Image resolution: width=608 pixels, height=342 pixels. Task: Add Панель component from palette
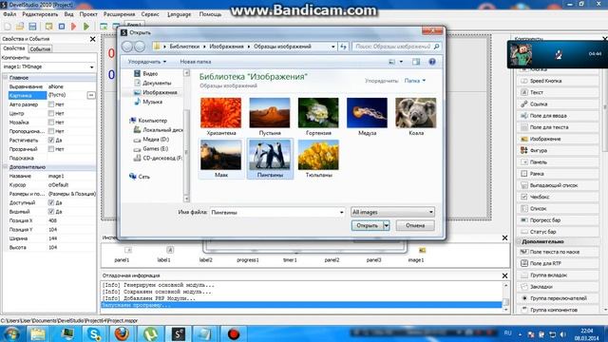pyautogui.click(x=558, y=162)
